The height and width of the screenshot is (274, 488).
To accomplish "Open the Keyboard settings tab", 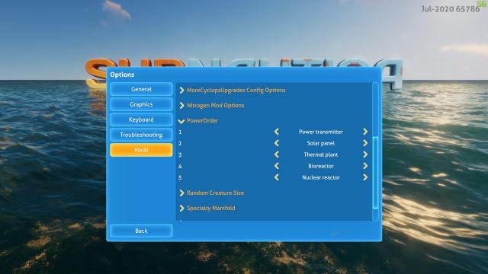I will tap(141, 119).
